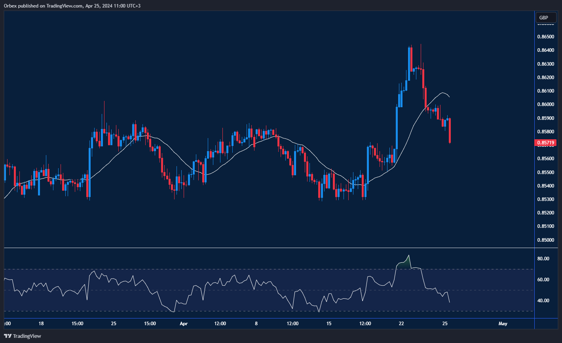Click the 18 date marker on the timeline
562x343 pixels.
41,323
